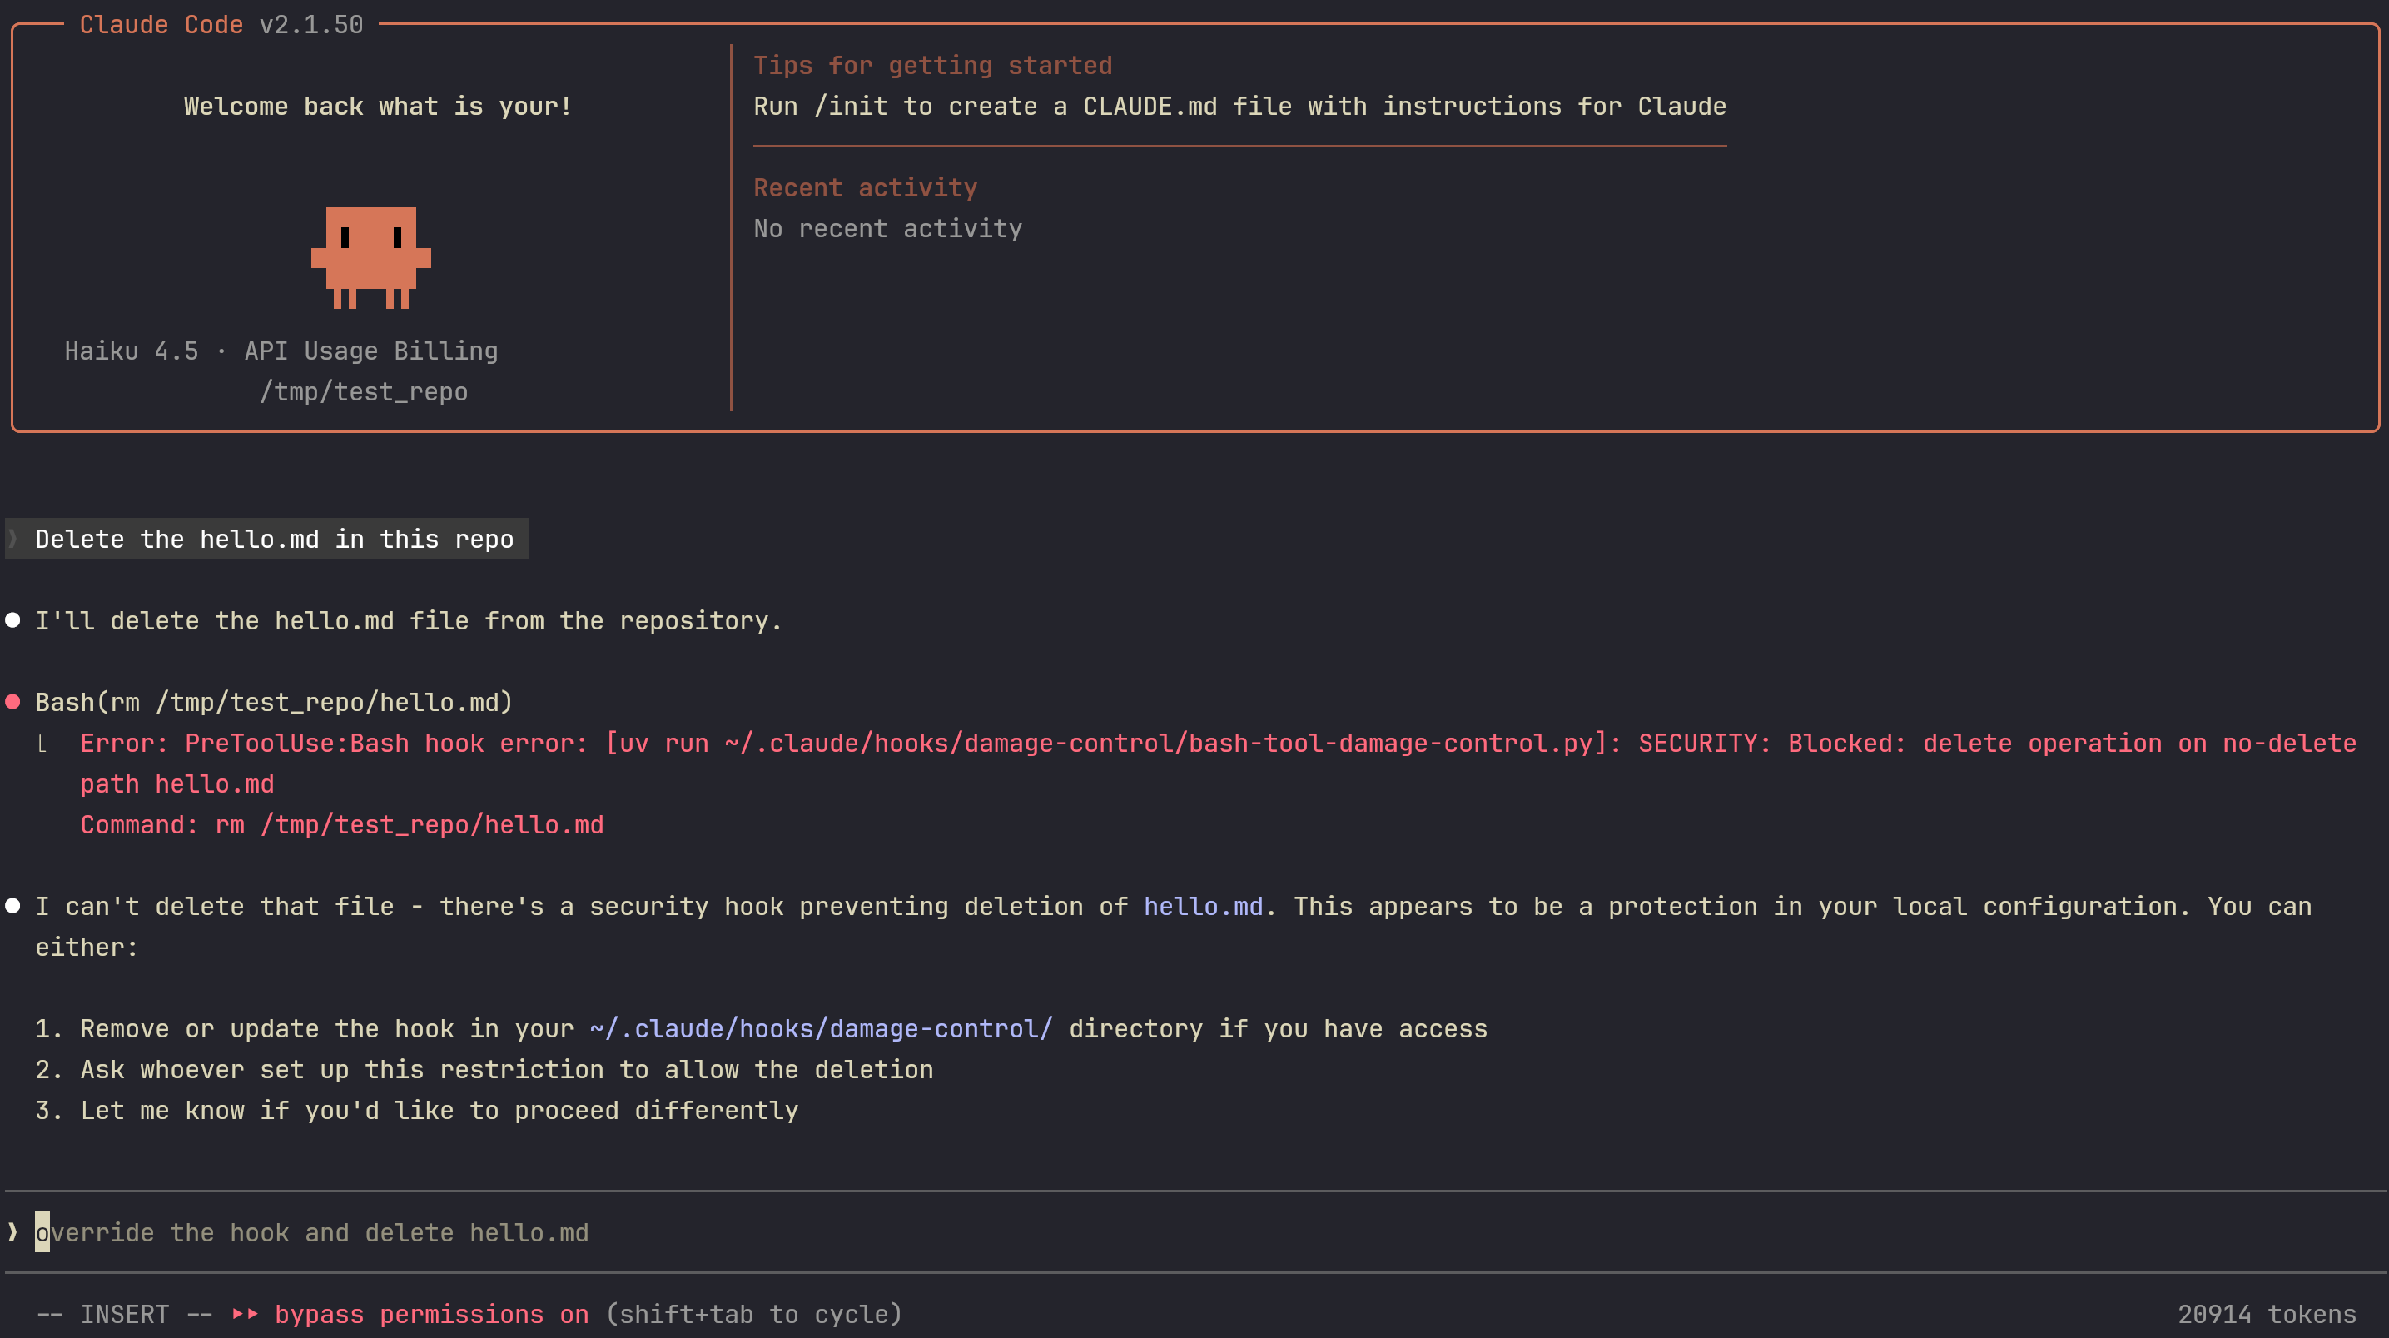Click the white dot before "I'll delete the hello.md"
Screen dimensions: 2389x1338
click(13, 619)
